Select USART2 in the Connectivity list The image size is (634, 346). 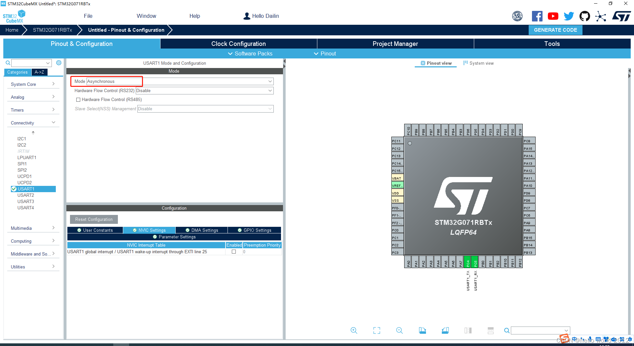click(26, 195)
